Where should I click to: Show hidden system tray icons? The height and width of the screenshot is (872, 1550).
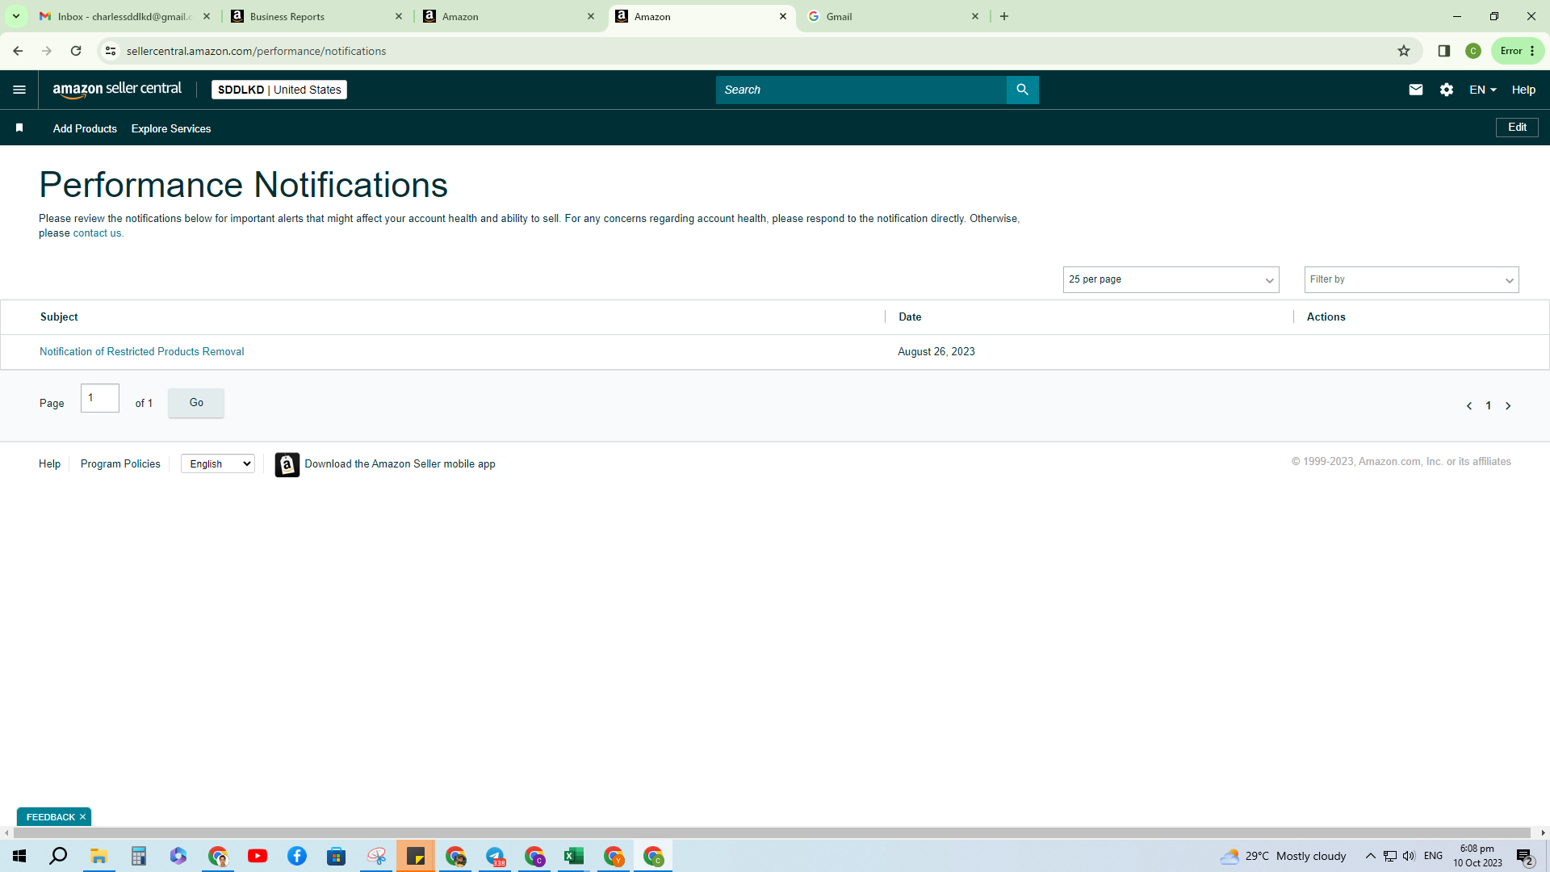point(1370,856)
